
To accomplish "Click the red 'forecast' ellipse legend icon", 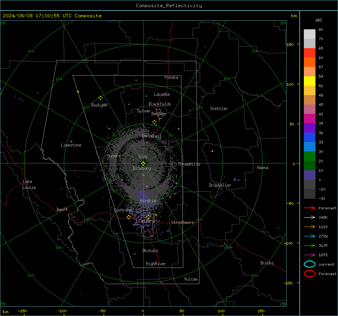I will click(309, 274).
